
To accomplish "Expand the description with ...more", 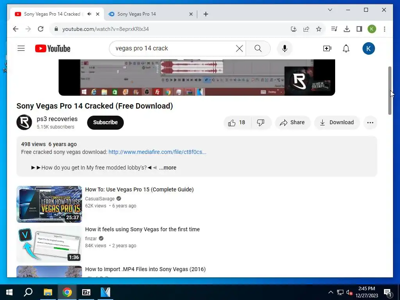I will pos(168,168).
